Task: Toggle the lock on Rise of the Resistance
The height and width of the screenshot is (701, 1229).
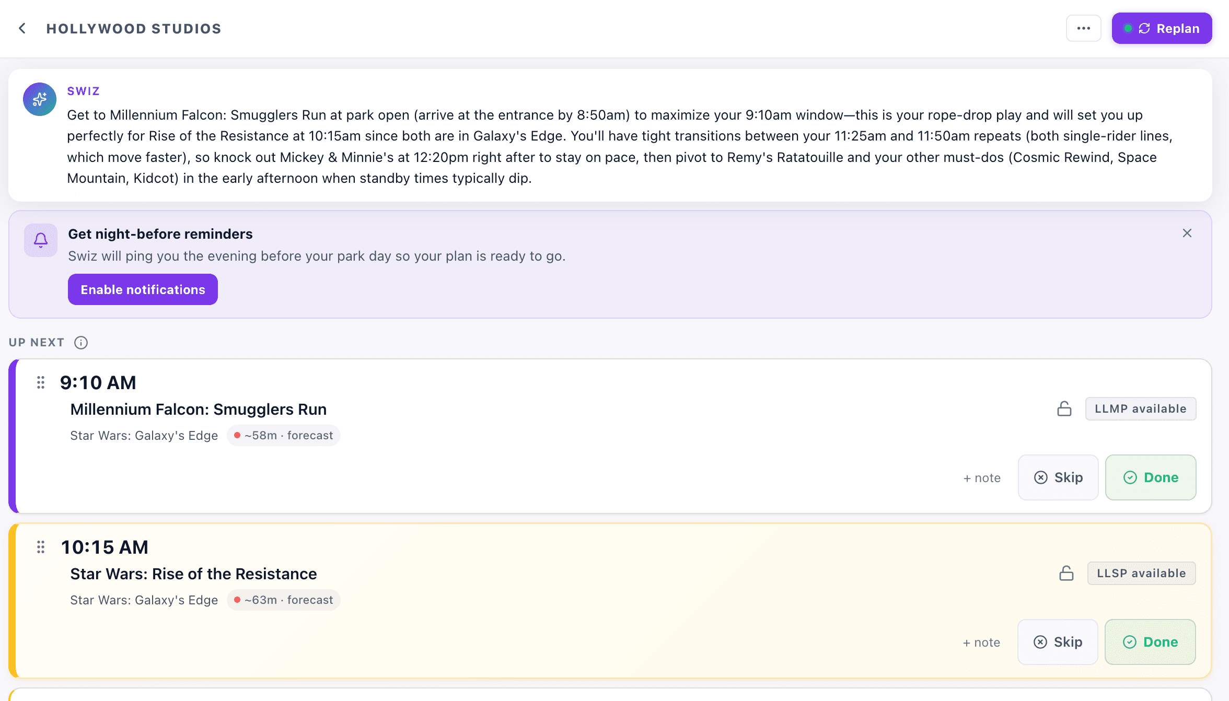Action: (1066, 573)
